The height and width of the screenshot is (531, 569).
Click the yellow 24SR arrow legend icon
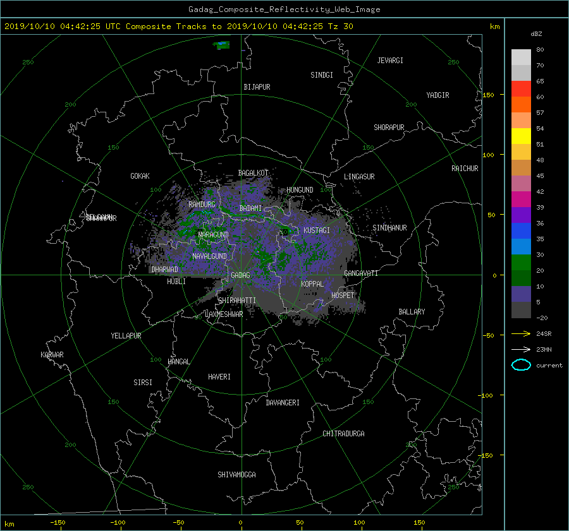tap(521, 333)
